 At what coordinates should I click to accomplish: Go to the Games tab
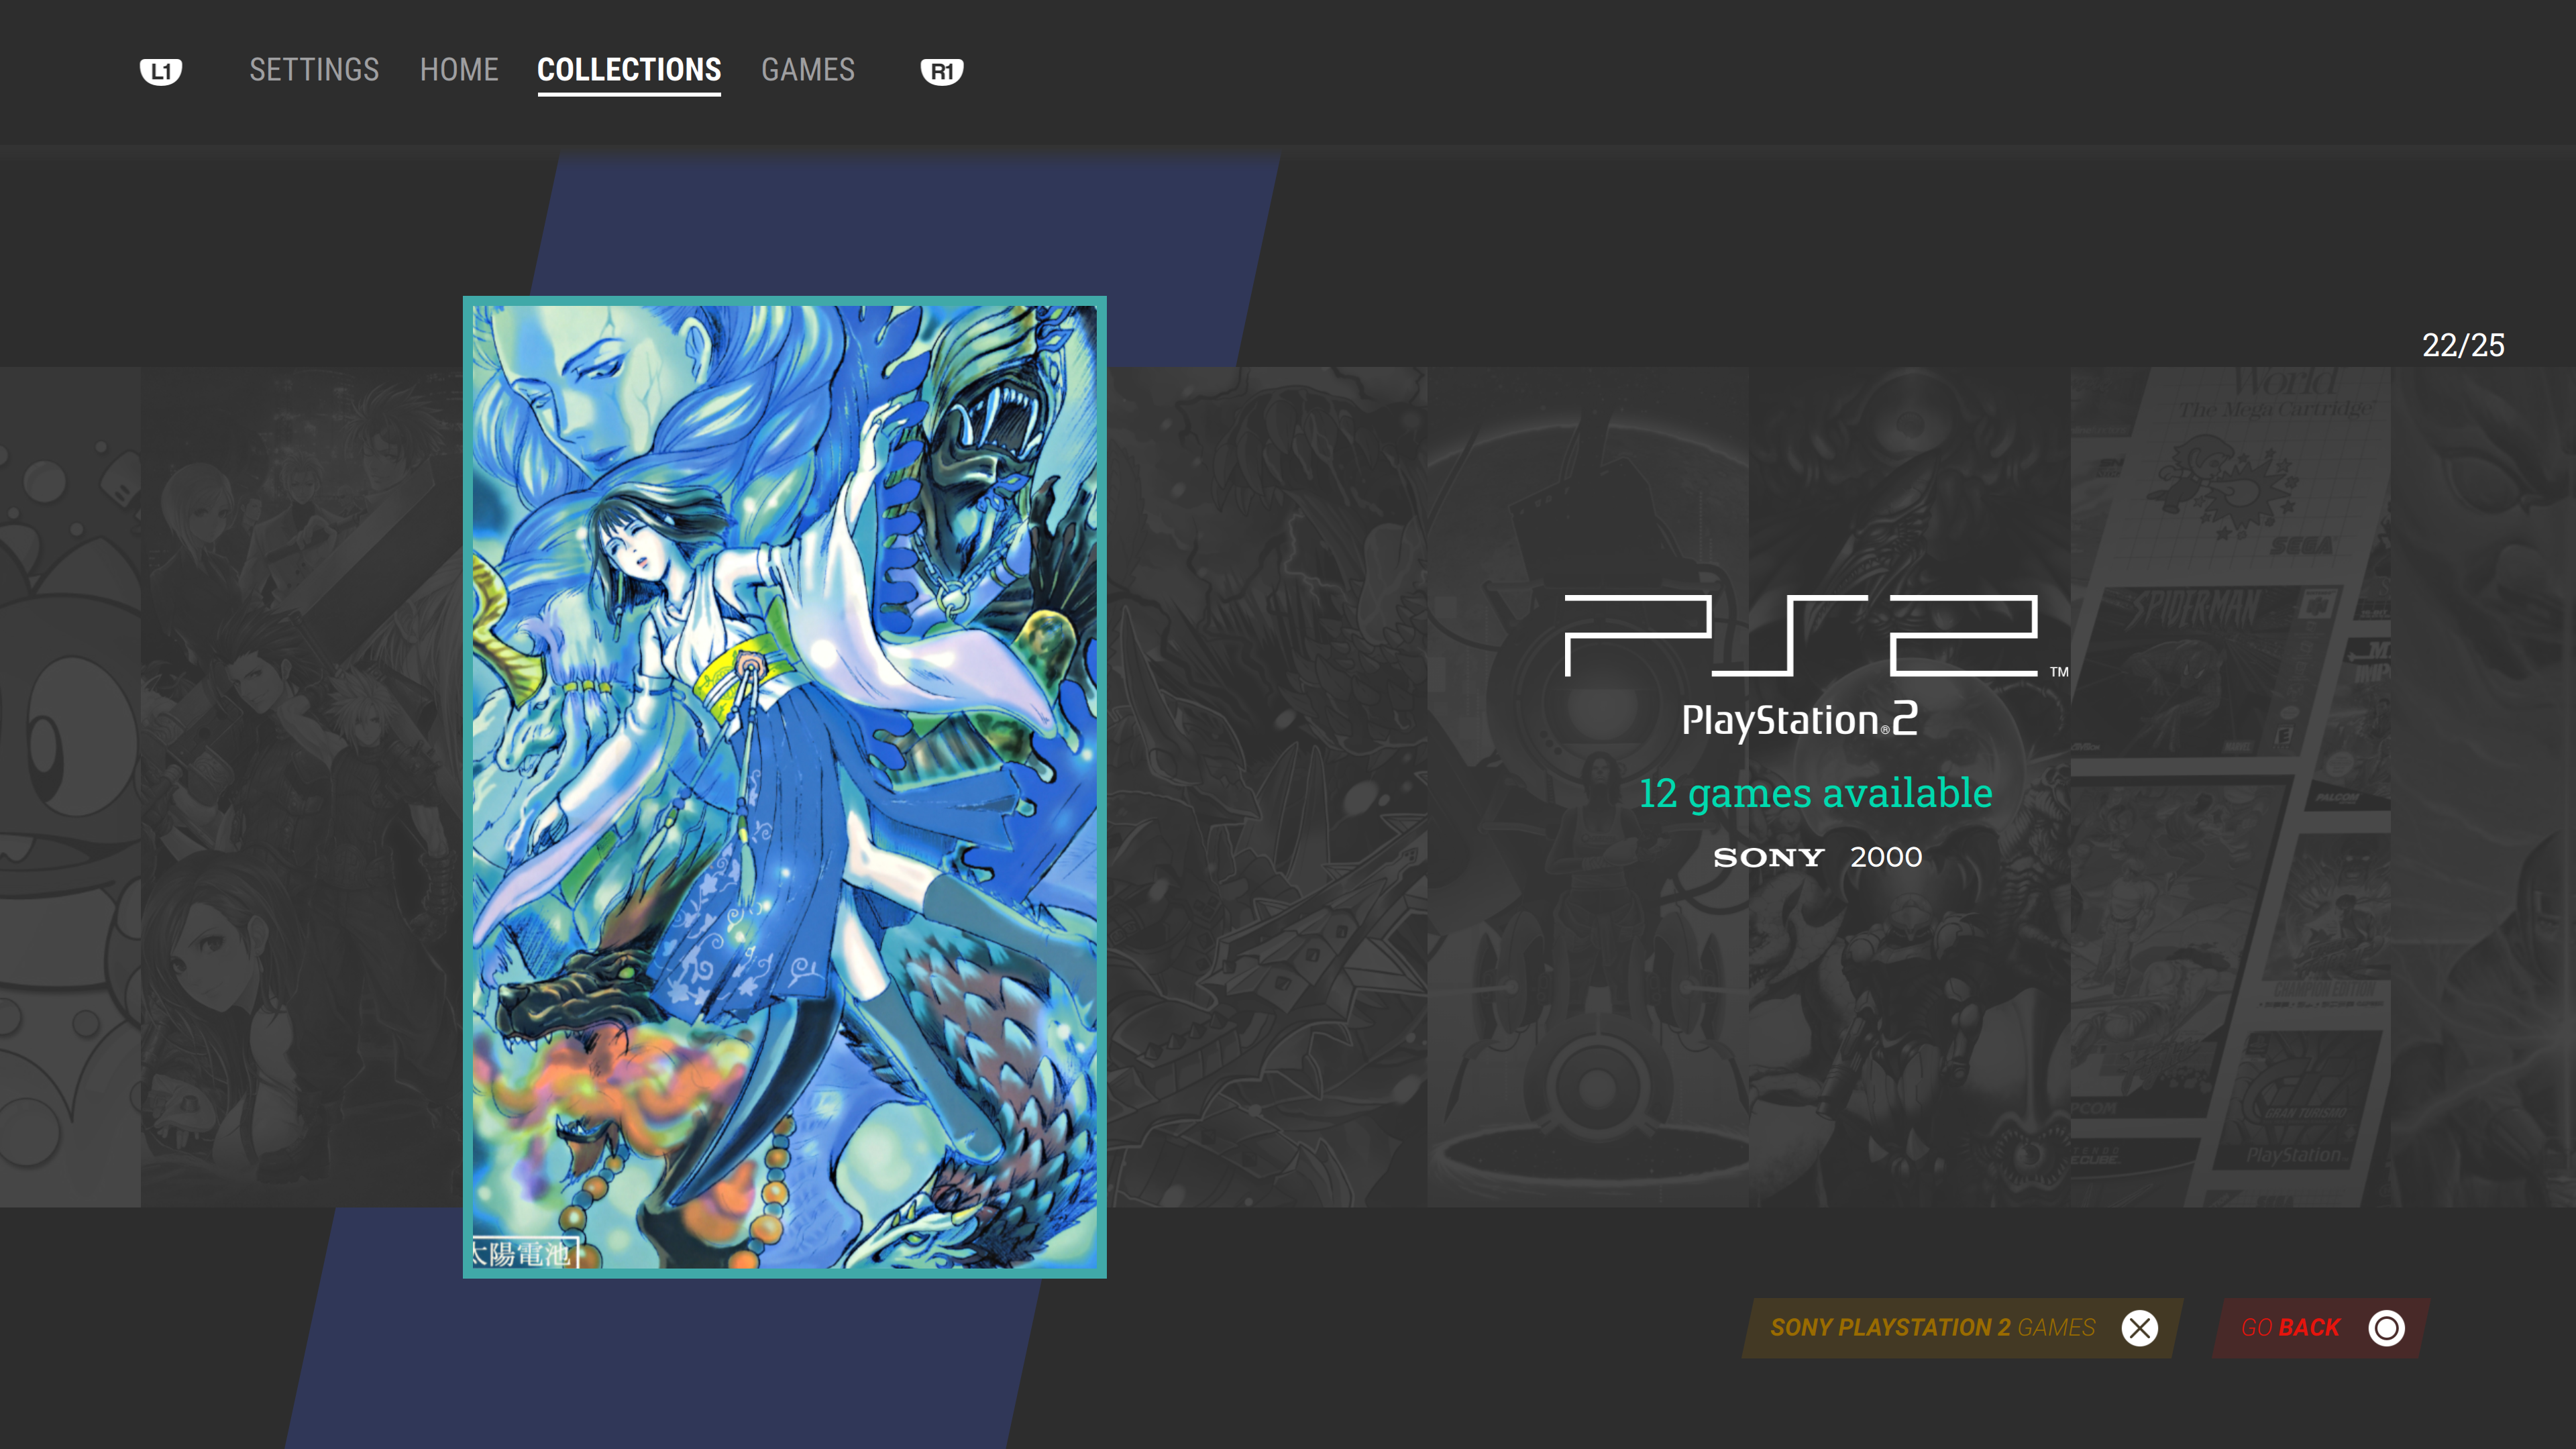click(x=808, y=70)
